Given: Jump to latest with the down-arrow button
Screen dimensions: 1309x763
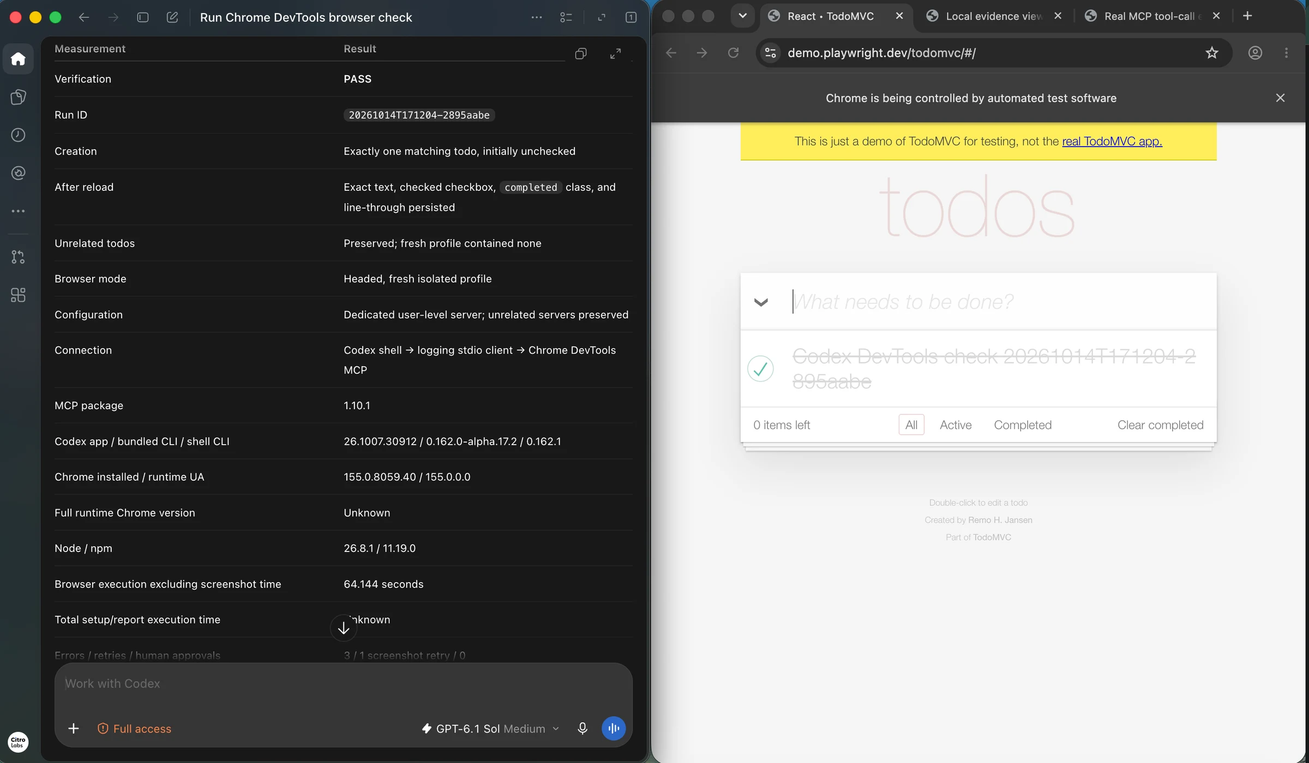Looking at the screenshot, I should click(x=344, y=628).
